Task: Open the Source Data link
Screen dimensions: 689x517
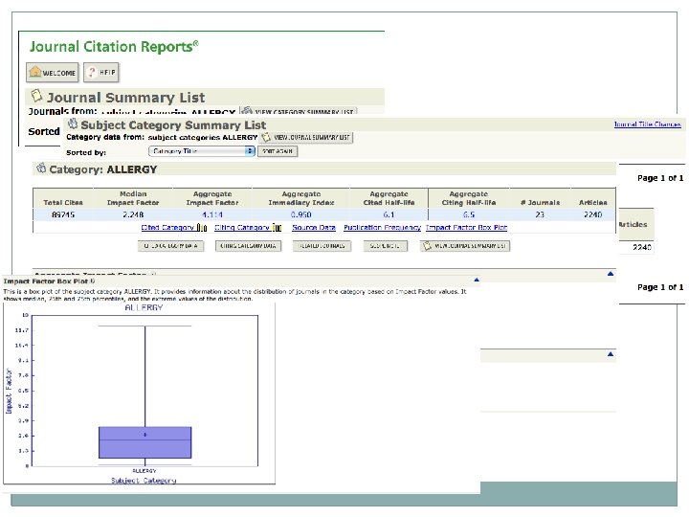Action: (314, 227)
